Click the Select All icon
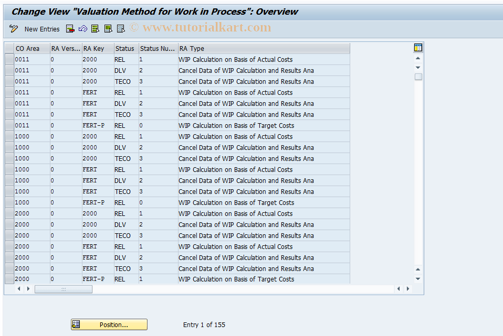Viewport: 503px width, 336px height. pyautogui.click(x=95, y=29)
